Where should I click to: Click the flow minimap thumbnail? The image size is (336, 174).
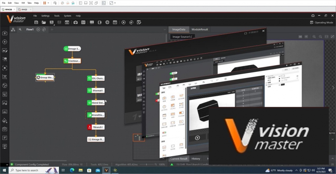139,138
